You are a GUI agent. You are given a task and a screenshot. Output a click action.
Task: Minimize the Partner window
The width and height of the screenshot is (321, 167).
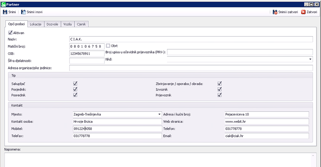coord(307,4)
